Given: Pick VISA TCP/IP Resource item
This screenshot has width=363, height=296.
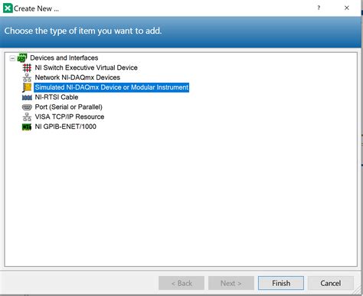Looking at the screenshot, I should 70,117.
